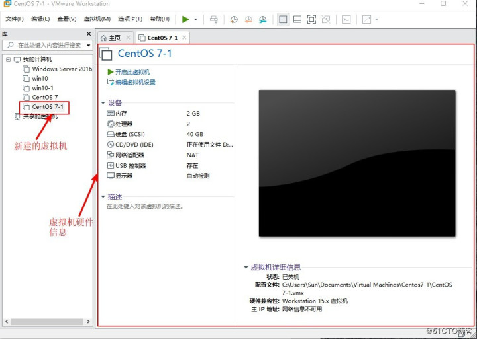Open the 编辑(E) menu
The image size is (477, 339).
pyautogui.click(x=40, y=19)
